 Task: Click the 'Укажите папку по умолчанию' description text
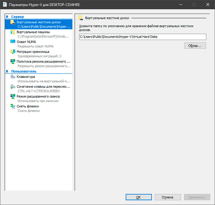[x=136, y=28]
